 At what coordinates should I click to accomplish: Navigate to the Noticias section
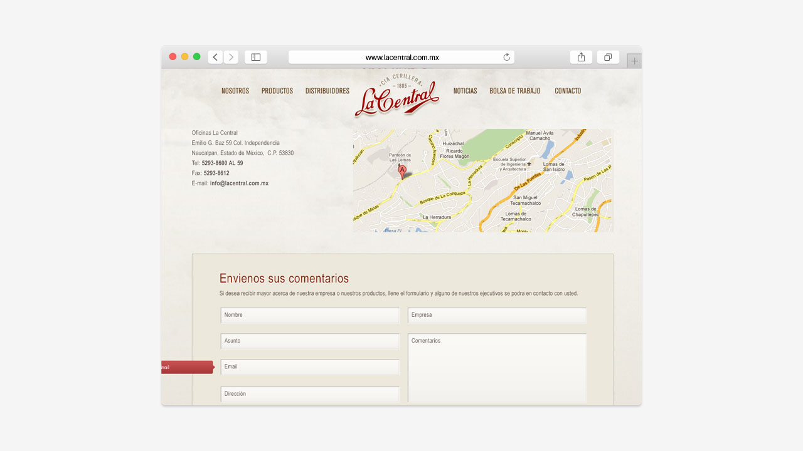(465, 91)
